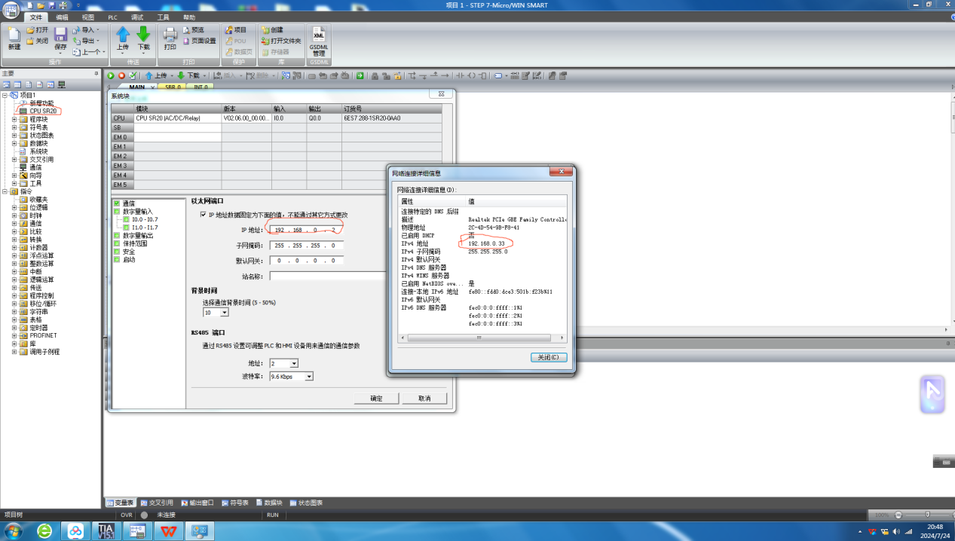Click 确定 in the system block dialog
Viewport: 955px width, 541px height.
tap(376, 398)
